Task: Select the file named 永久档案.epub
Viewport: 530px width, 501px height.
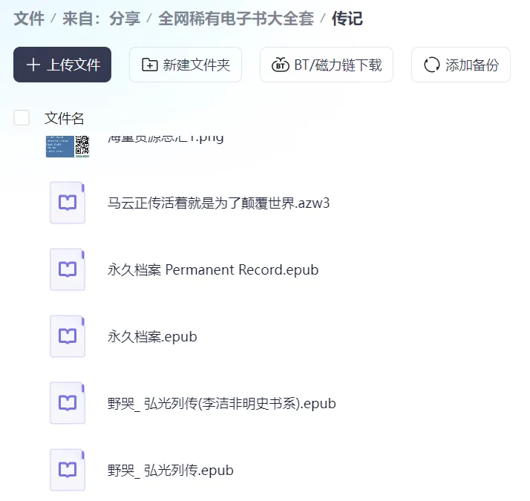Action: (152, 337)
